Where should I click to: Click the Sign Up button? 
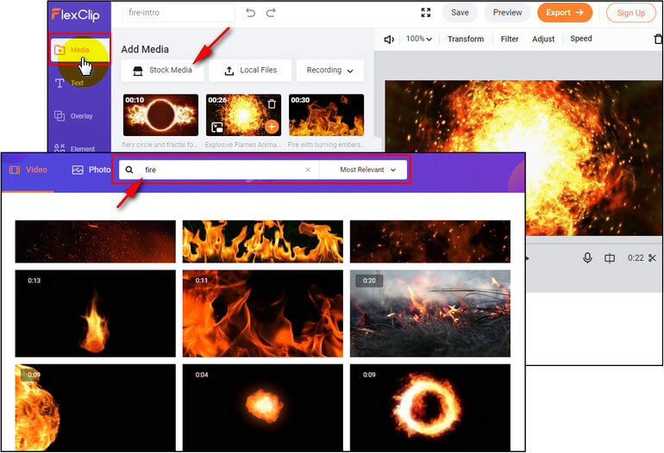tap(630, 13)
